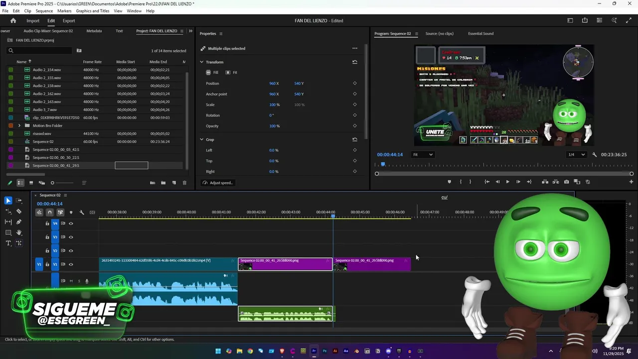Open the button editor plus icon
Viewport: 638px width, 359px height.
(x=631, y=182)
